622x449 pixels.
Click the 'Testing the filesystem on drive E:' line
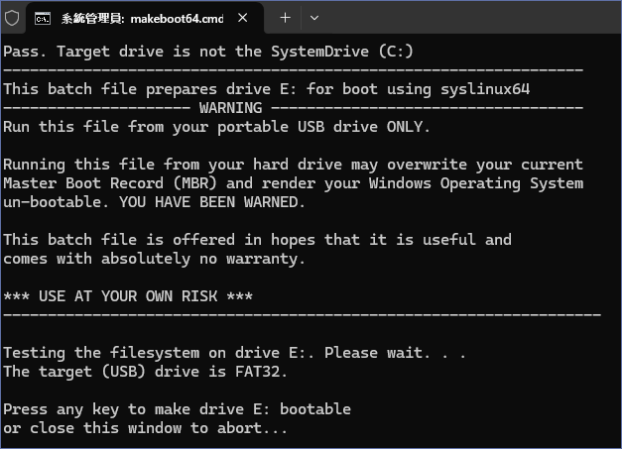click(234, 352)
